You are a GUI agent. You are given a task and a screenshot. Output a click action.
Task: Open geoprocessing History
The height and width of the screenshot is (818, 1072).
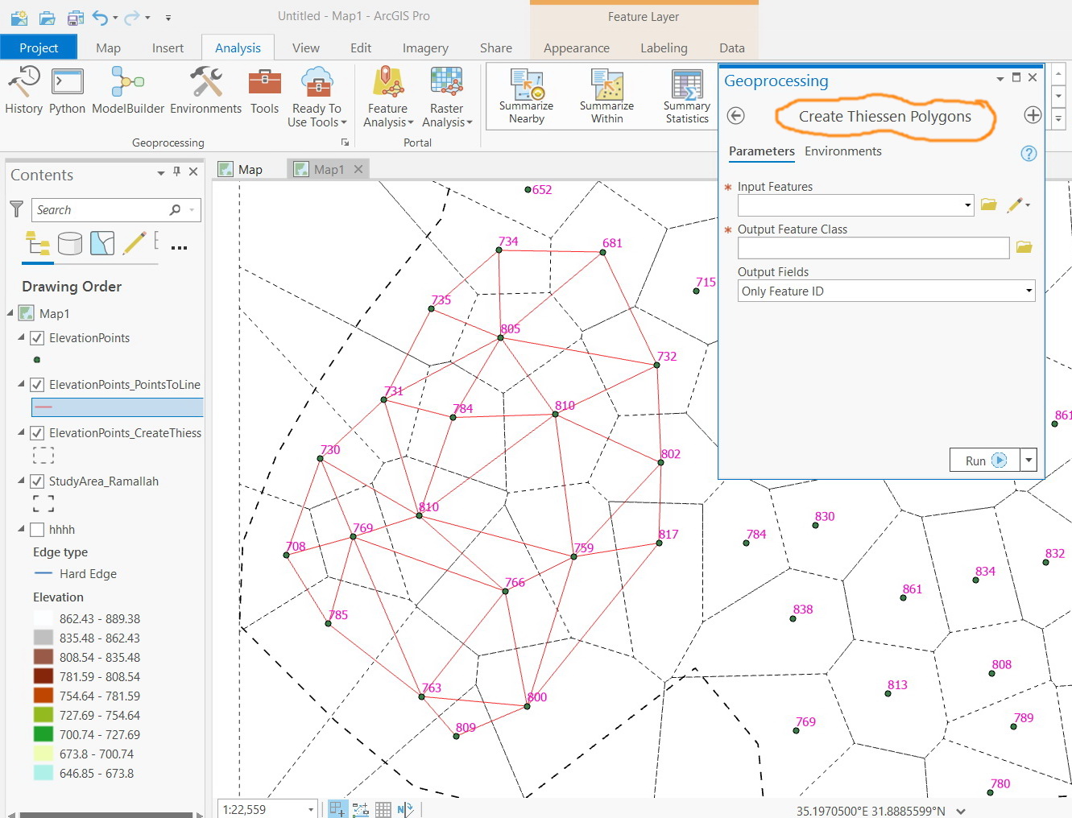(23, 90)
